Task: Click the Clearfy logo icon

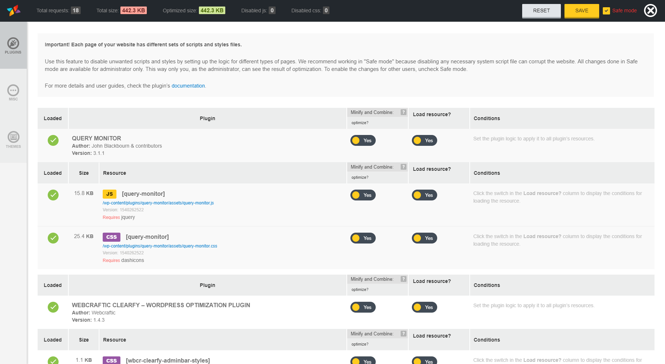Action: (x=14, y=10)
